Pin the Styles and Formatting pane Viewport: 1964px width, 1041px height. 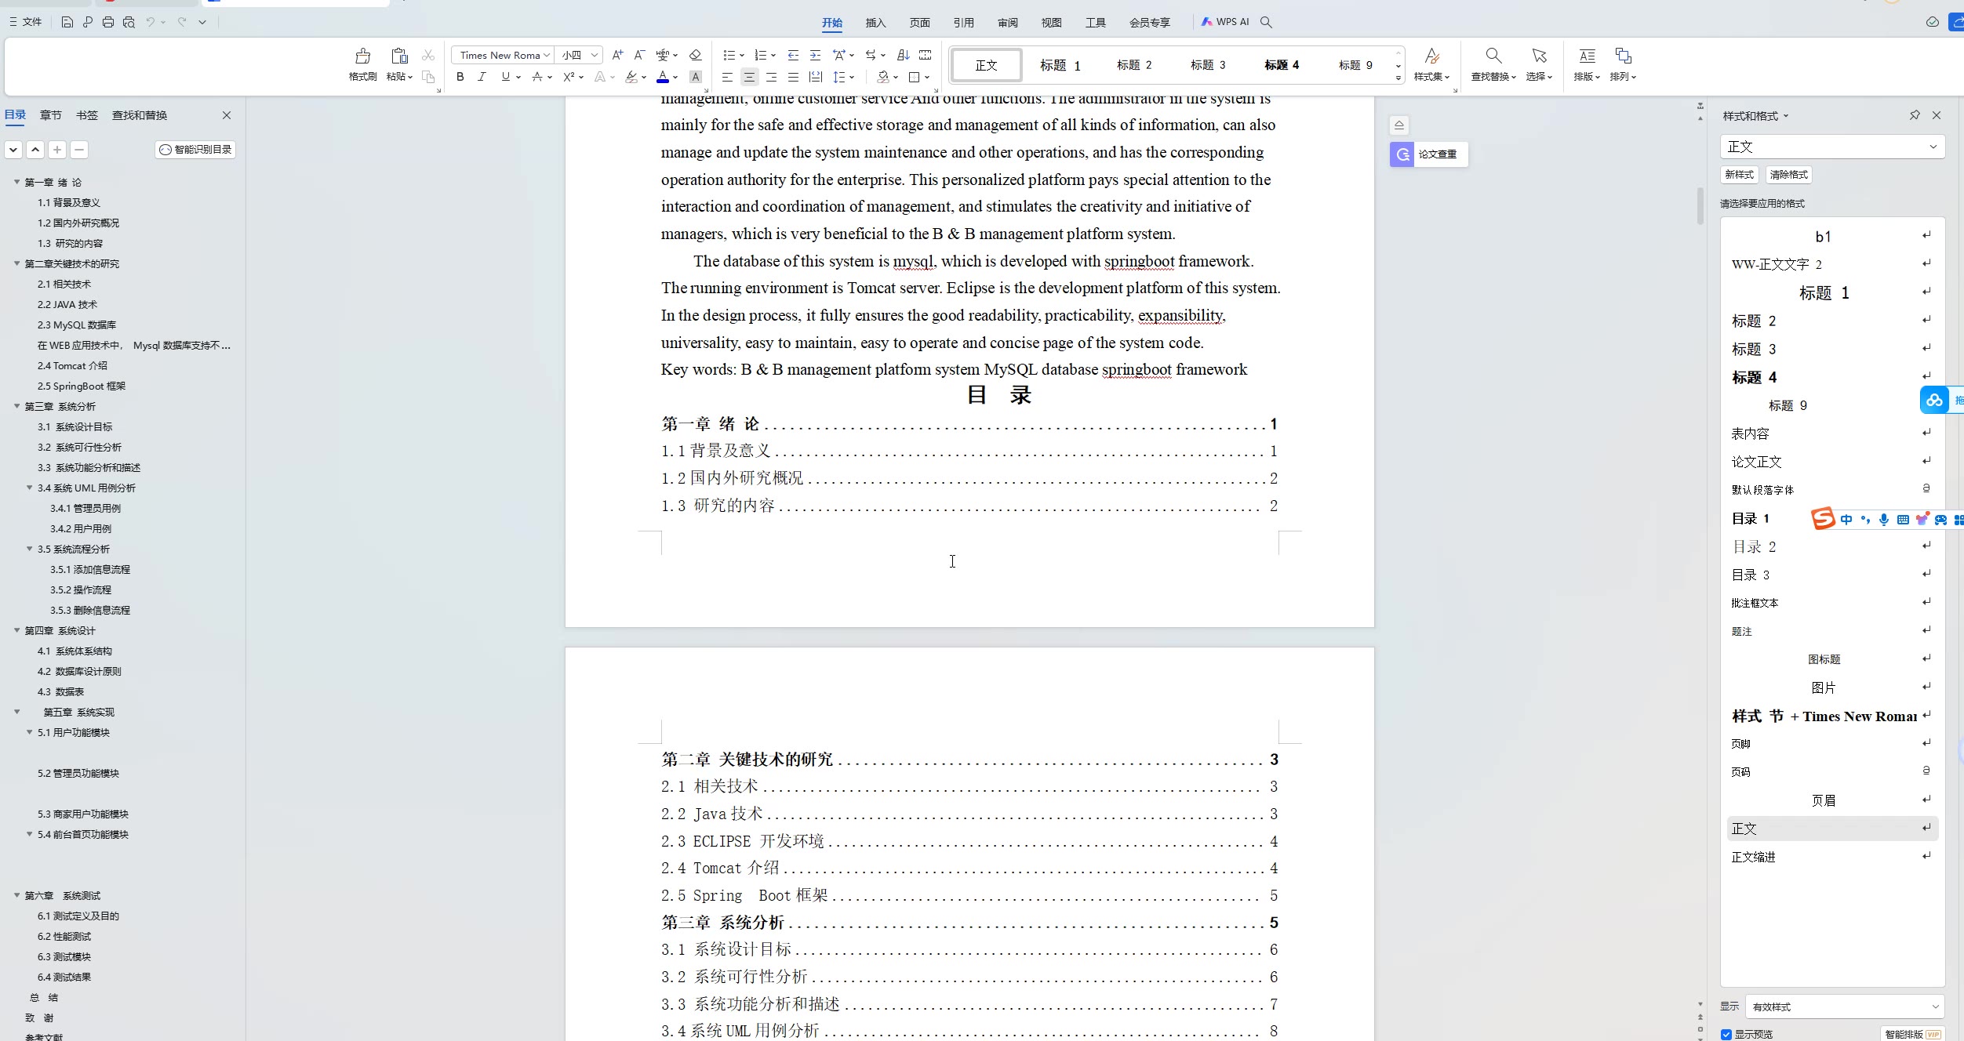[1915, 115]
